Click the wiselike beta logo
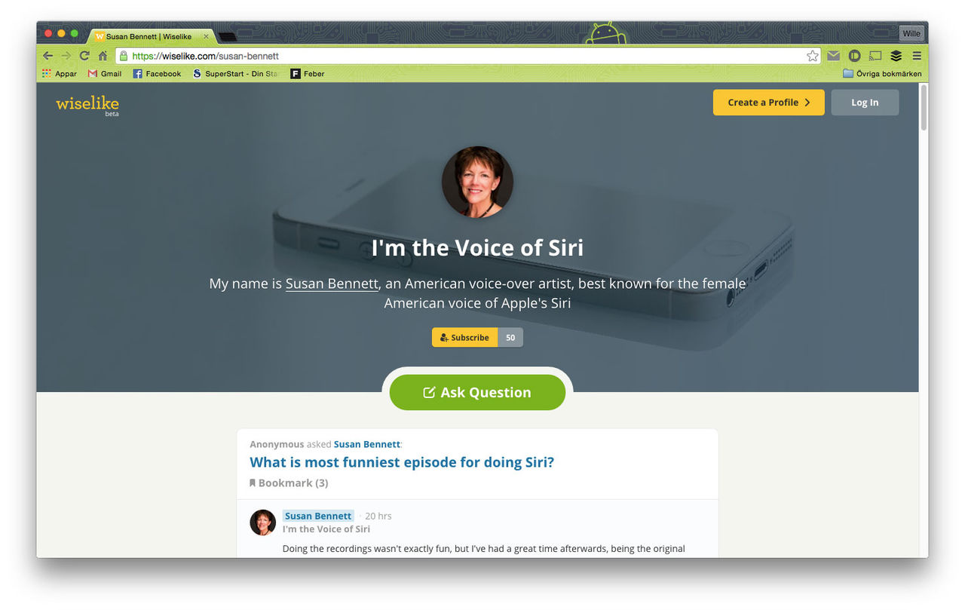This screenshot has width=965, height=610. tap(87, 105)
